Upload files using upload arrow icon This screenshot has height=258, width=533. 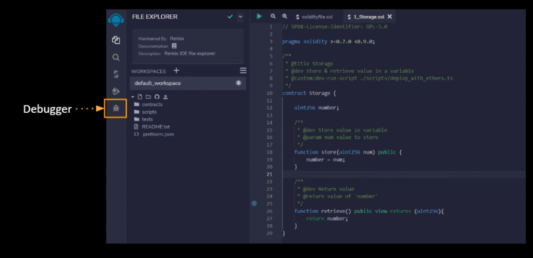(166, 97)
